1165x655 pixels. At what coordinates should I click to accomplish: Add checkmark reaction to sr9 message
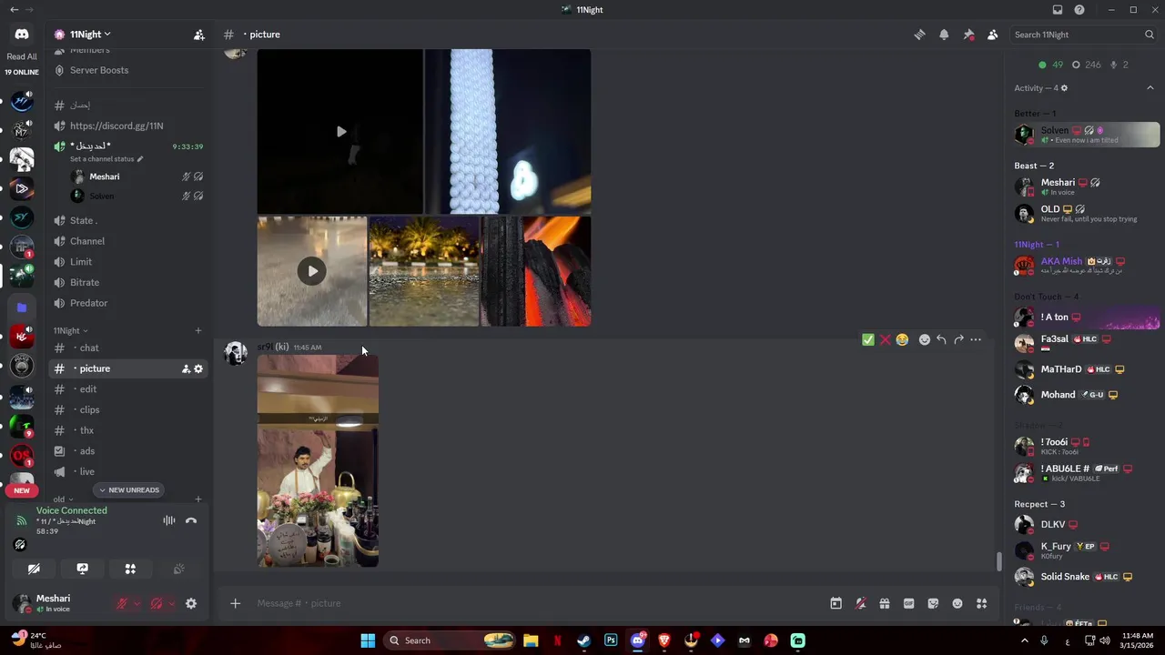click(868, 339)
